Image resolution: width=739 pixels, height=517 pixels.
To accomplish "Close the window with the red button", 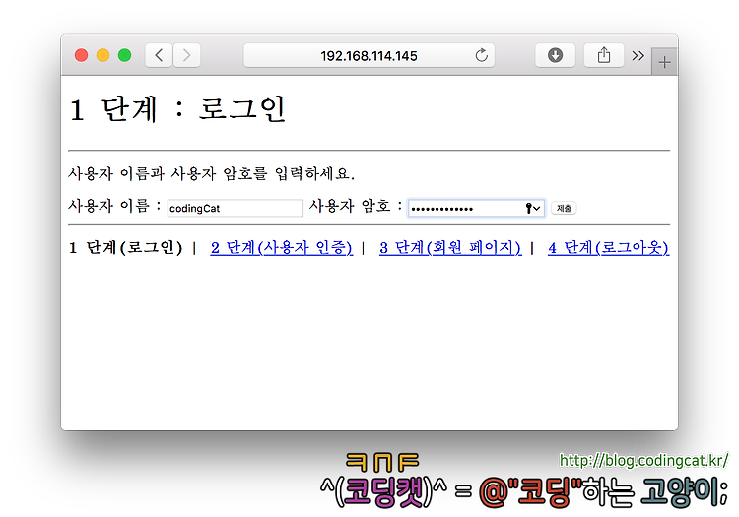I will pos(81,55).
